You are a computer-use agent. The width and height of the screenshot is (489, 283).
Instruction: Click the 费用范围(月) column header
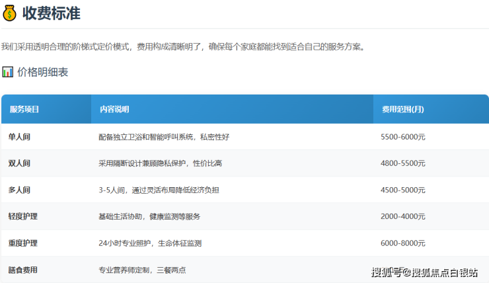click(402, 109)
